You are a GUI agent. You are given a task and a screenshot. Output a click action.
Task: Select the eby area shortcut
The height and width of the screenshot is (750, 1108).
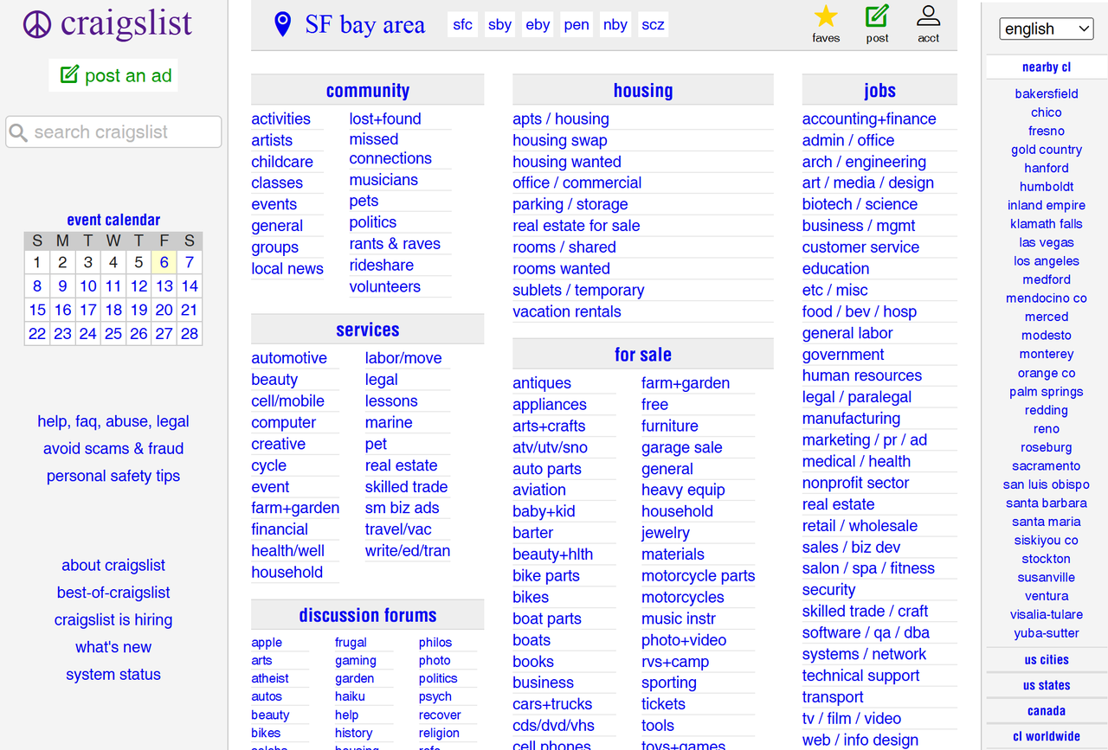[x=537, y=24]
